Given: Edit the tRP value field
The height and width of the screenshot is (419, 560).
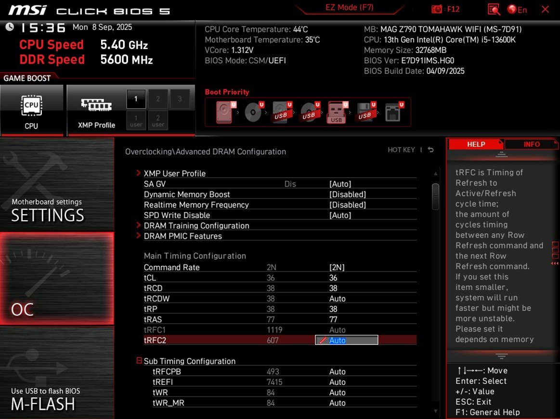Looking at the screenshot, I should coord(333,309).
